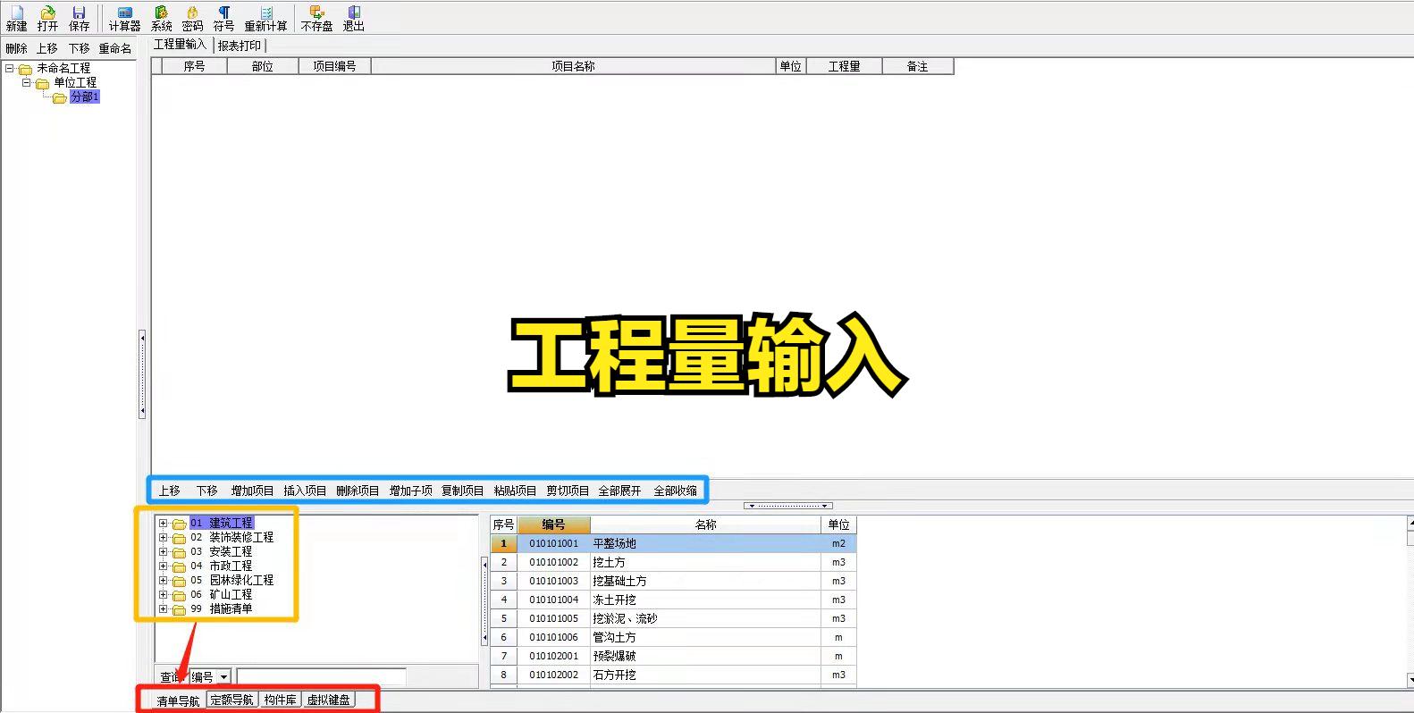
Task: Expand the 06 矿山工程 node
Action: point(163,594)
